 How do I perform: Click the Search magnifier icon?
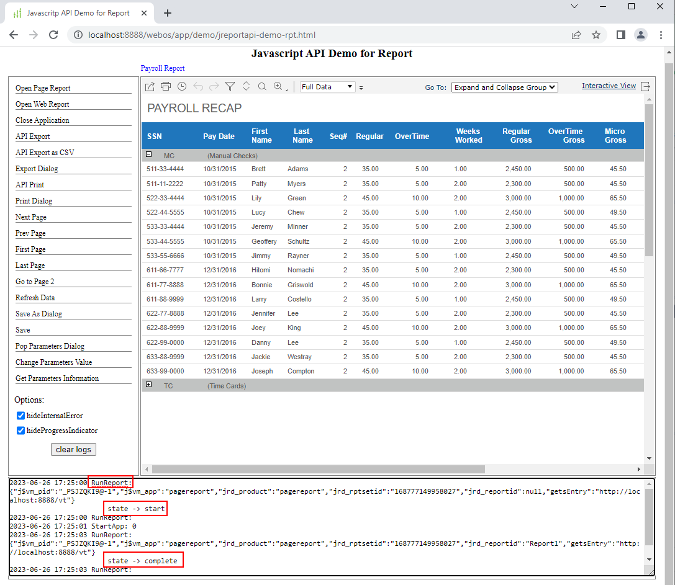coord(261,86)
